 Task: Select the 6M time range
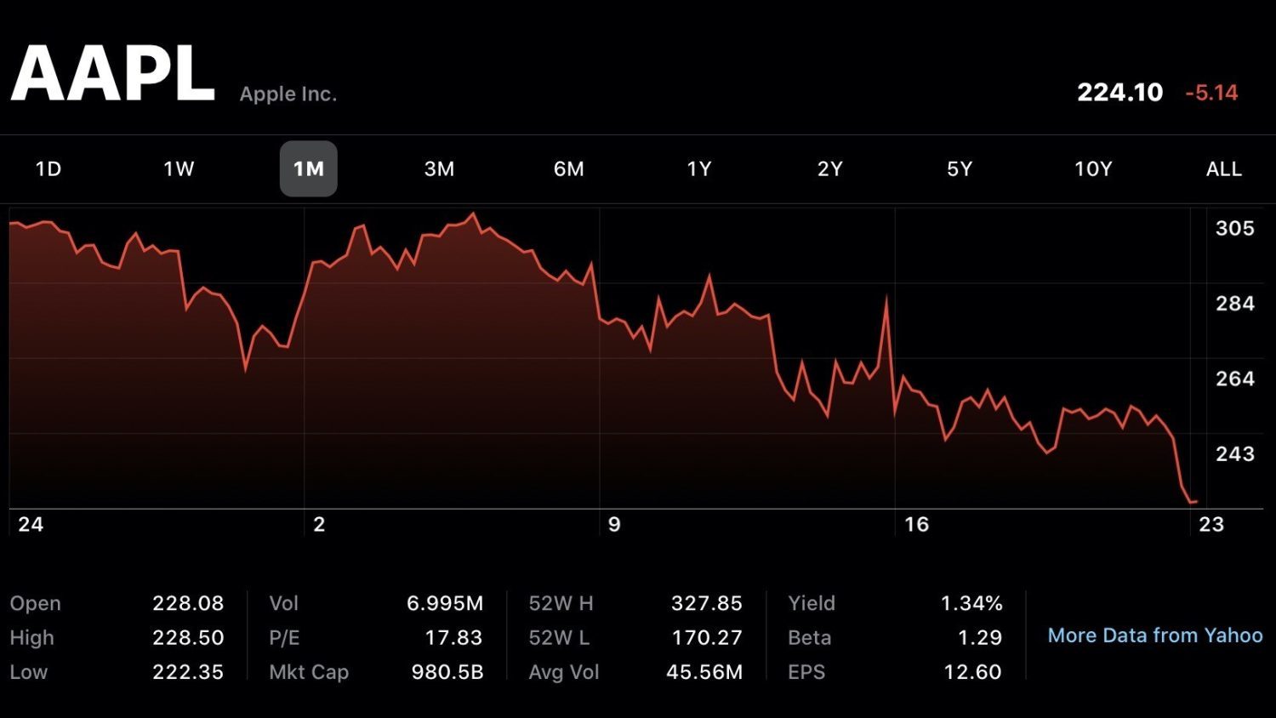(568, 168)
